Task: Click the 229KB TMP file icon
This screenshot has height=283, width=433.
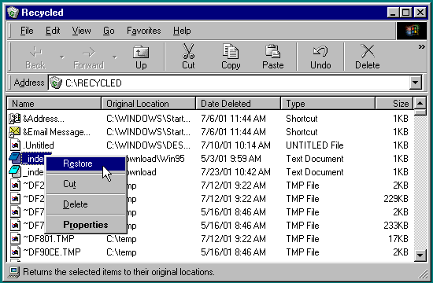Action: point(15,199)
